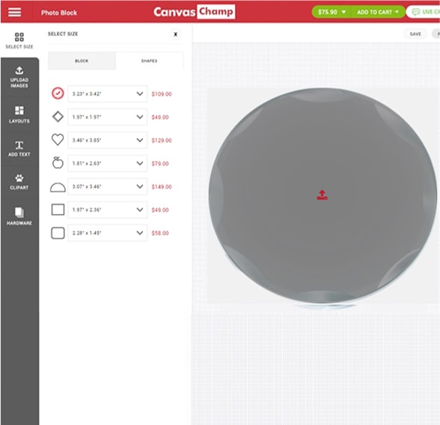Expand the 3.23" x 3.42" size dropdown
Screen dimensions: 440x425
pyautogui.click(x=108, y=94)
